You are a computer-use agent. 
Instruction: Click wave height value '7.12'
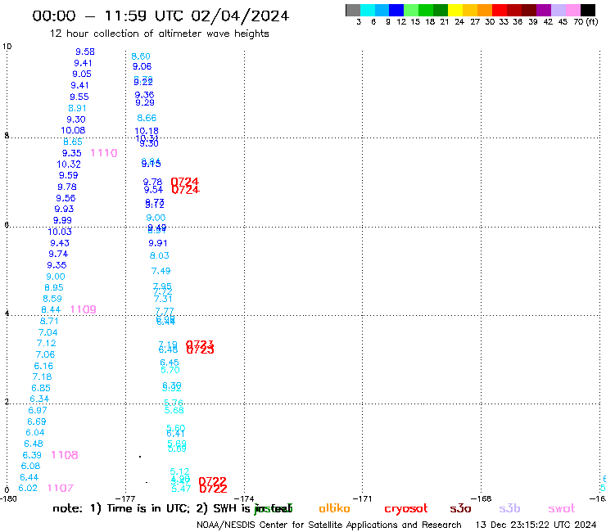point(47,343)
